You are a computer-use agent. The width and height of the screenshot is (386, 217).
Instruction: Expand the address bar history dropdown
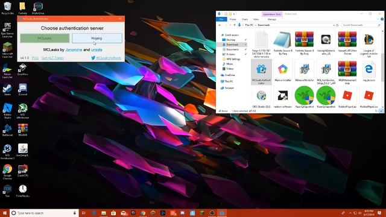(x=334, y=25)
